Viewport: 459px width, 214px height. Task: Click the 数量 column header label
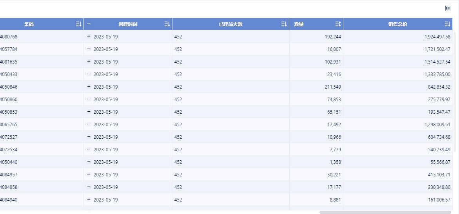[x=299, y=24]
